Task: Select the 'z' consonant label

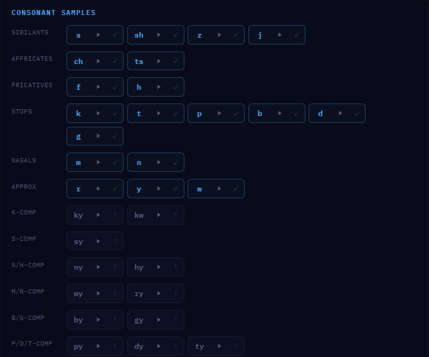Action: coord(199,35)
